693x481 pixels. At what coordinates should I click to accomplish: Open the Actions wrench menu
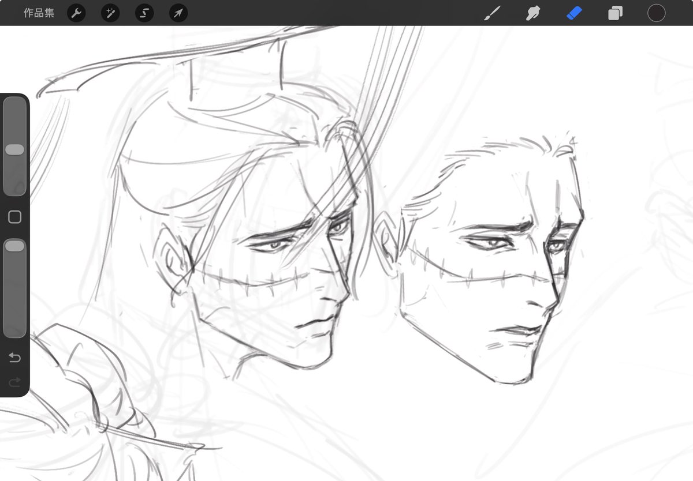[76, 13]
